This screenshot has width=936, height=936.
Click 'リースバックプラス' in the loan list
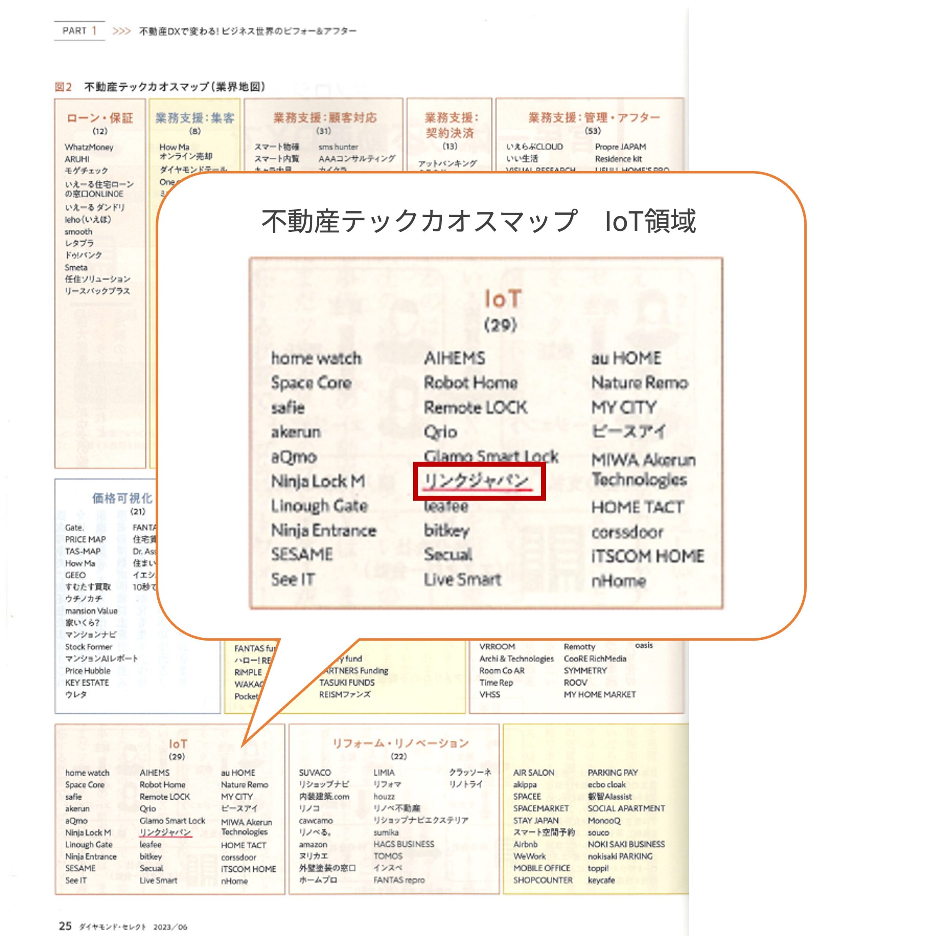pyautogui.click(x=97, y=291)
